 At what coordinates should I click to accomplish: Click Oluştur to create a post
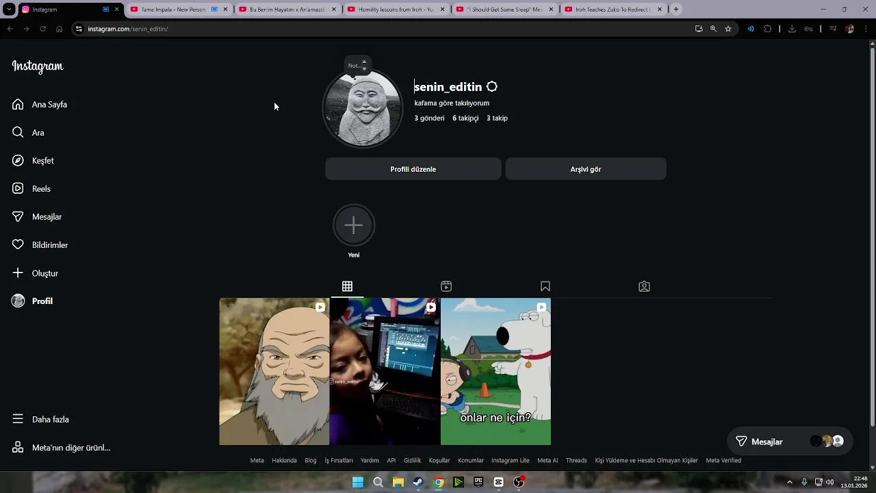35,273
